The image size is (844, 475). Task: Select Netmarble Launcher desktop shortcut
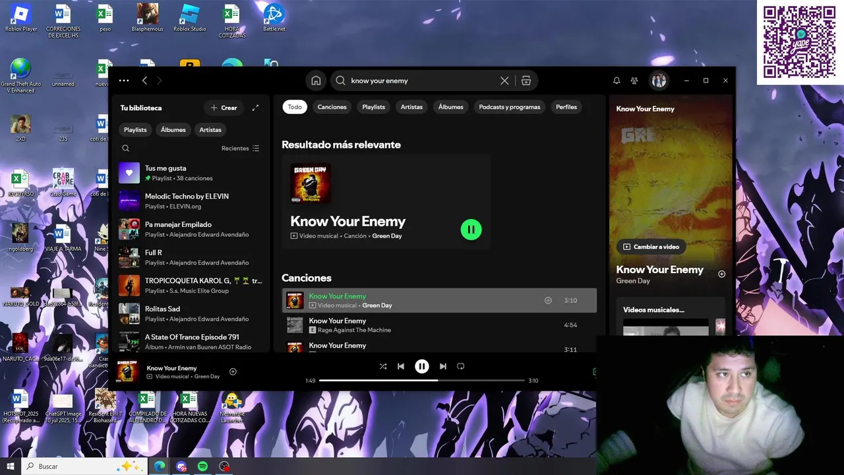coord(231,408)
